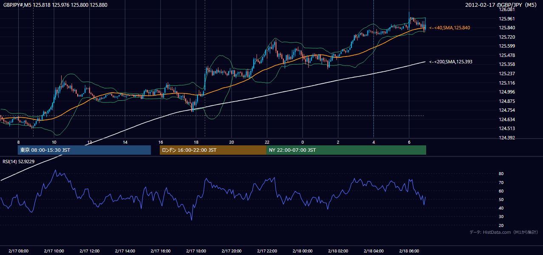Viewport: 543px width, 255px height.
Task: Click the データ: HistData.com source credit
Action: click(504, 232)
